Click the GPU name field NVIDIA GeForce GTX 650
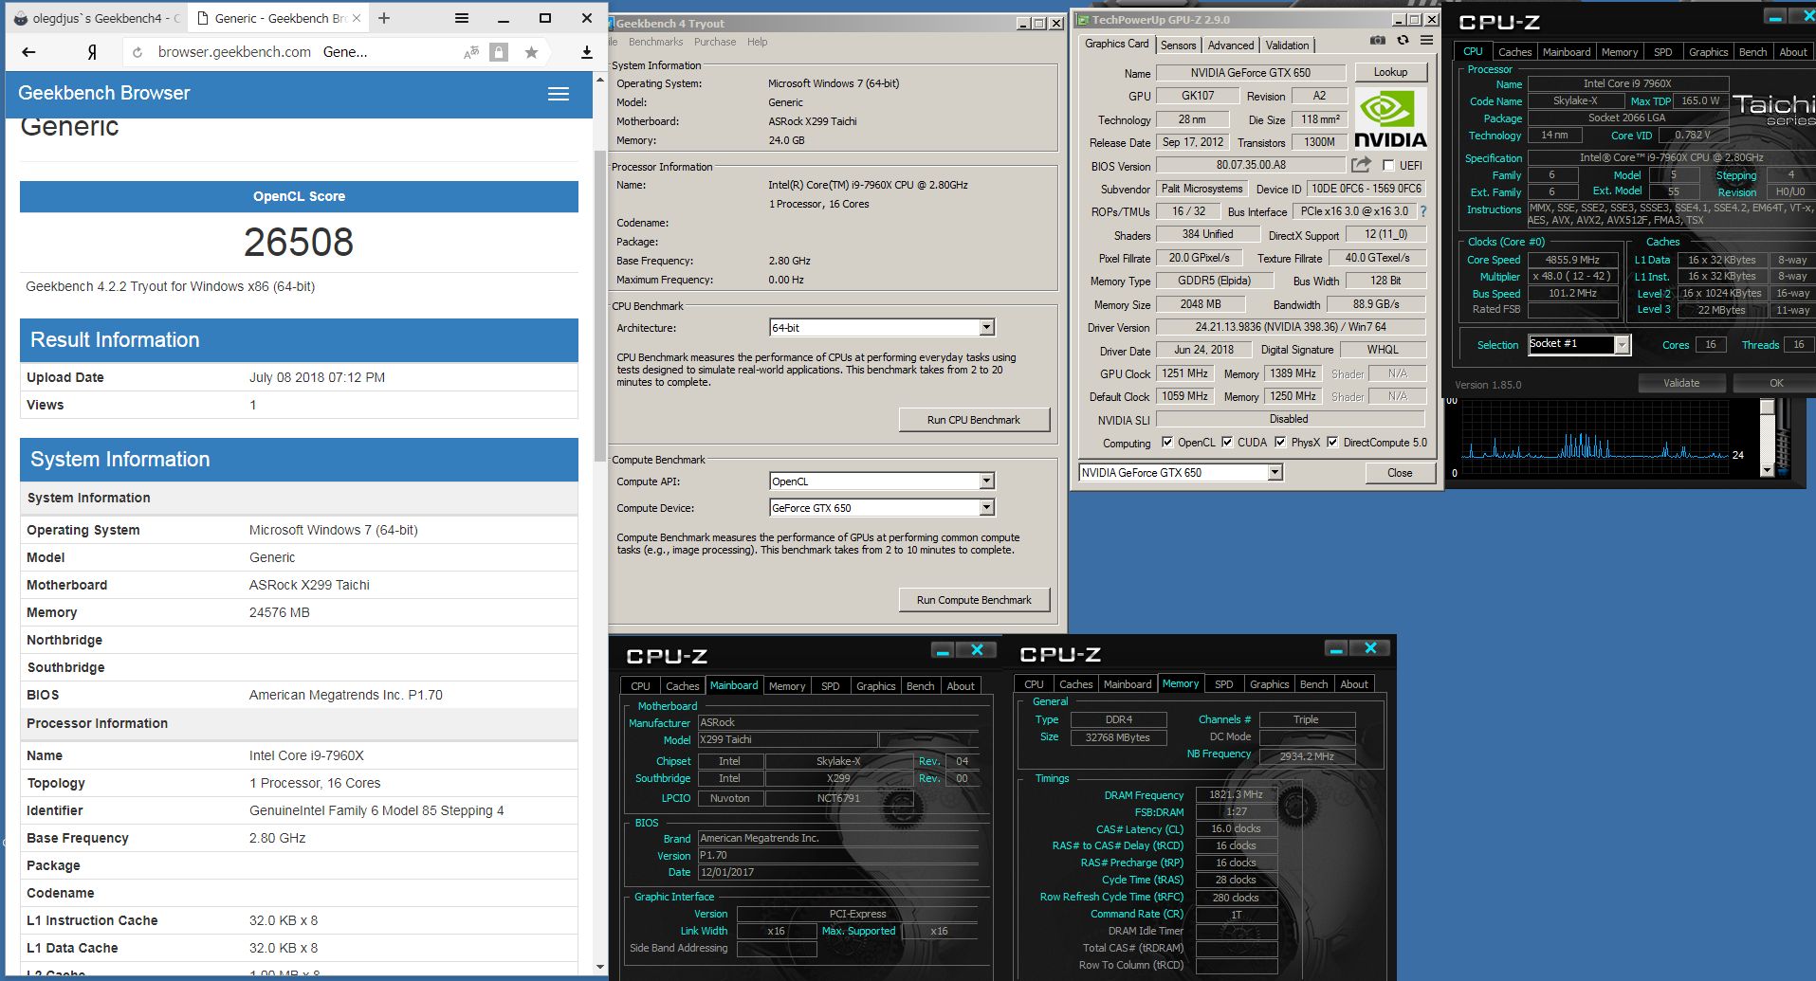1816x981 pixels. click(1250, 73)
